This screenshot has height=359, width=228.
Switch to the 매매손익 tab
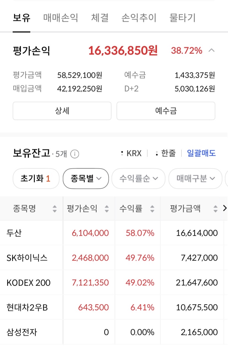(x=61, y=18)
